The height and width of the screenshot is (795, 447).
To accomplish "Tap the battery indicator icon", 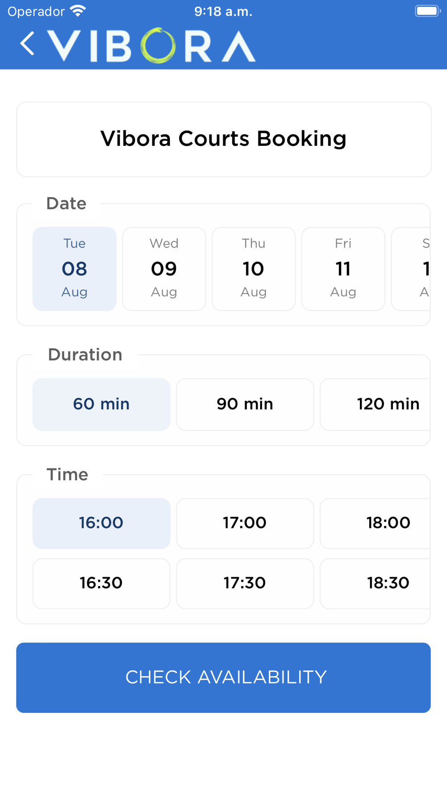I will [x=427, y=11].
